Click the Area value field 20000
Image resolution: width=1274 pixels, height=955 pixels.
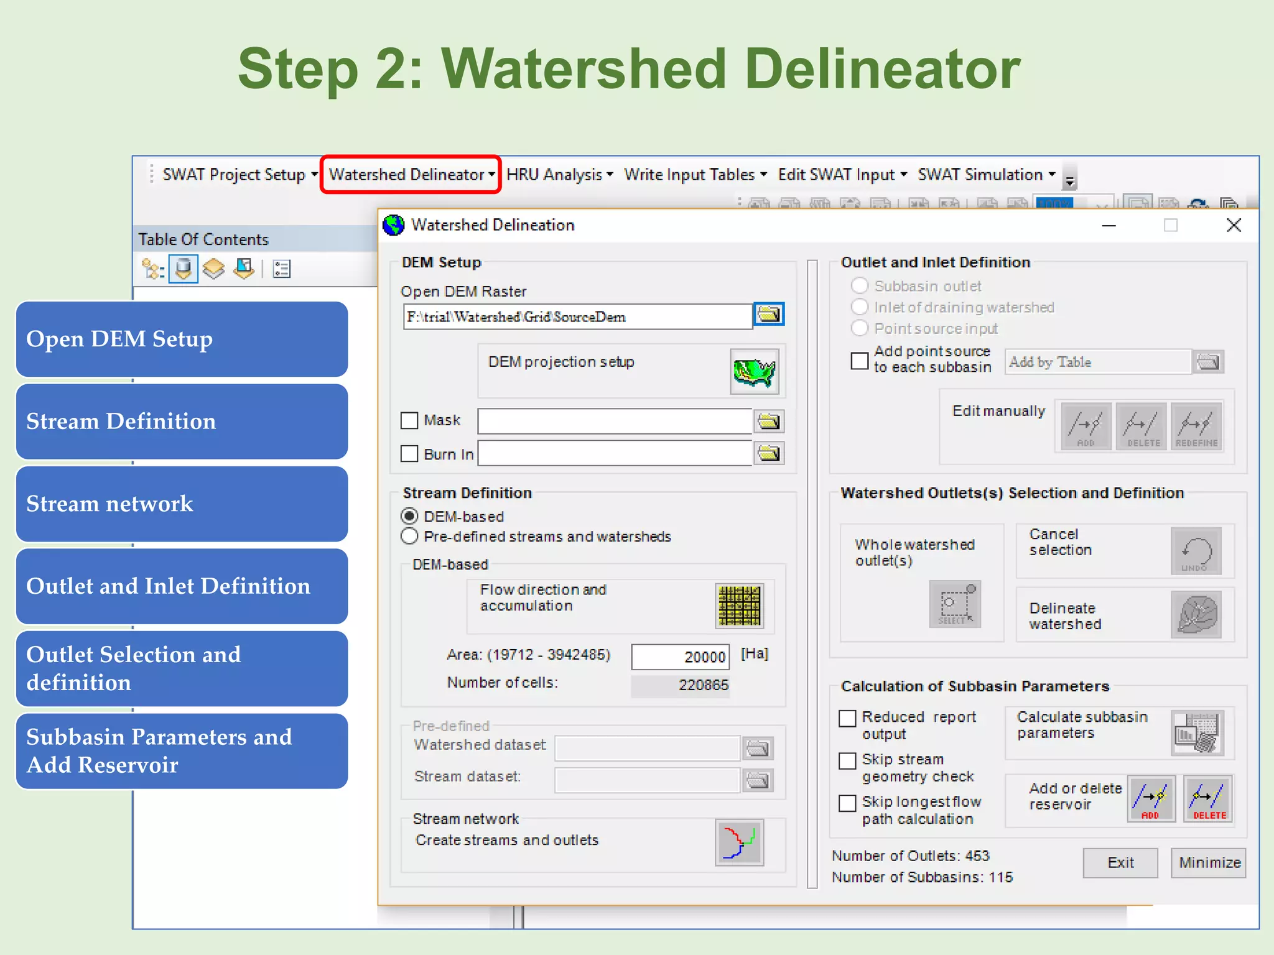coord(681,657)
